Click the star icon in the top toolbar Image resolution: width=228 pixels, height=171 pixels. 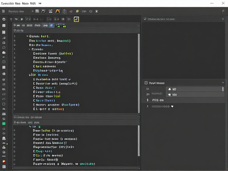[97, 11]
